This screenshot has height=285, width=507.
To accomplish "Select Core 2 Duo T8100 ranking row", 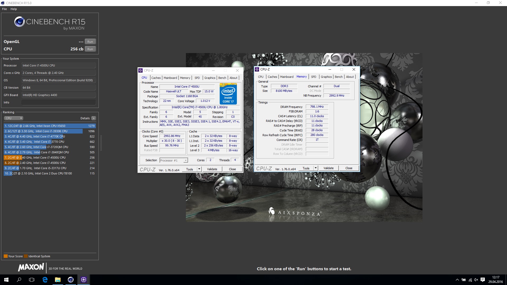I will 50,173.
